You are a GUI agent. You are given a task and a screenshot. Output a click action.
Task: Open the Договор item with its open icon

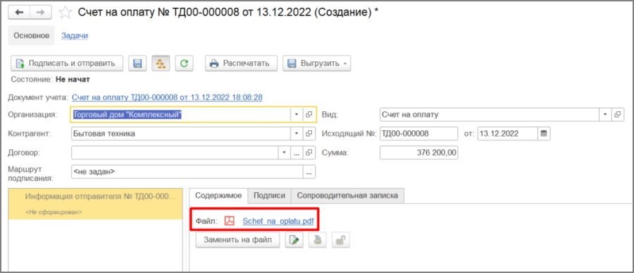click(309, 153)
